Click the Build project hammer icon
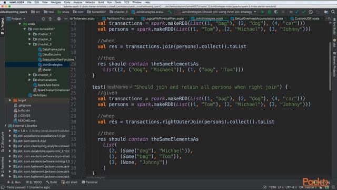 170,12
